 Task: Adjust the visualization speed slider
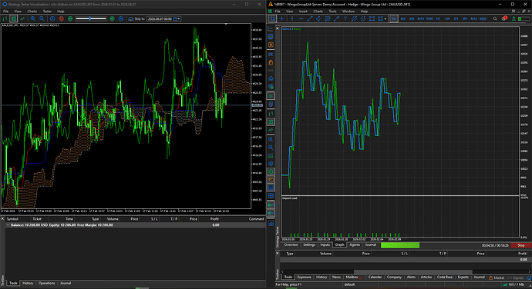(90, 18)
